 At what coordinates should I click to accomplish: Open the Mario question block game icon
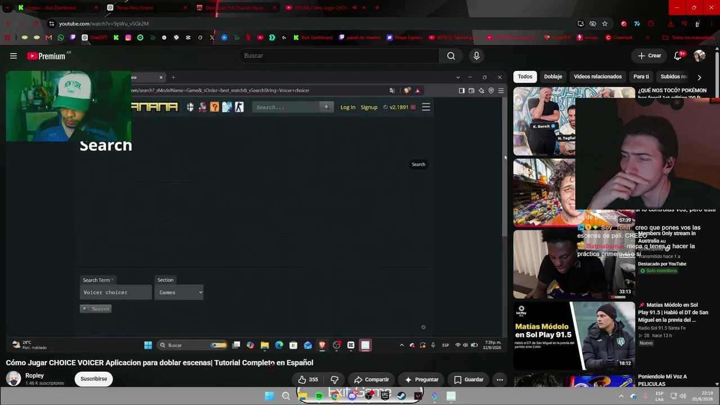pyautogui.click(x=214, y=107)
